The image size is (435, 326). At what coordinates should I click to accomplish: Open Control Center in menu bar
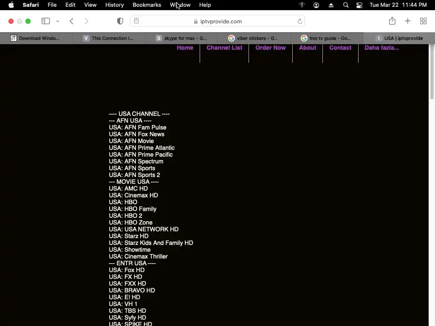(x=359, y=5)
